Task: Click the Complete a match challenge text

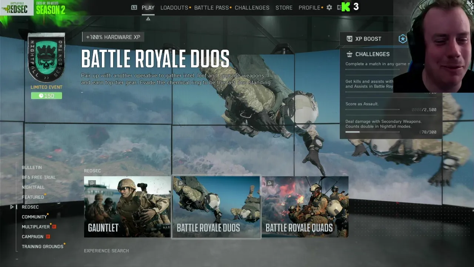Action: pyautogui.click(x=378, y=64)
